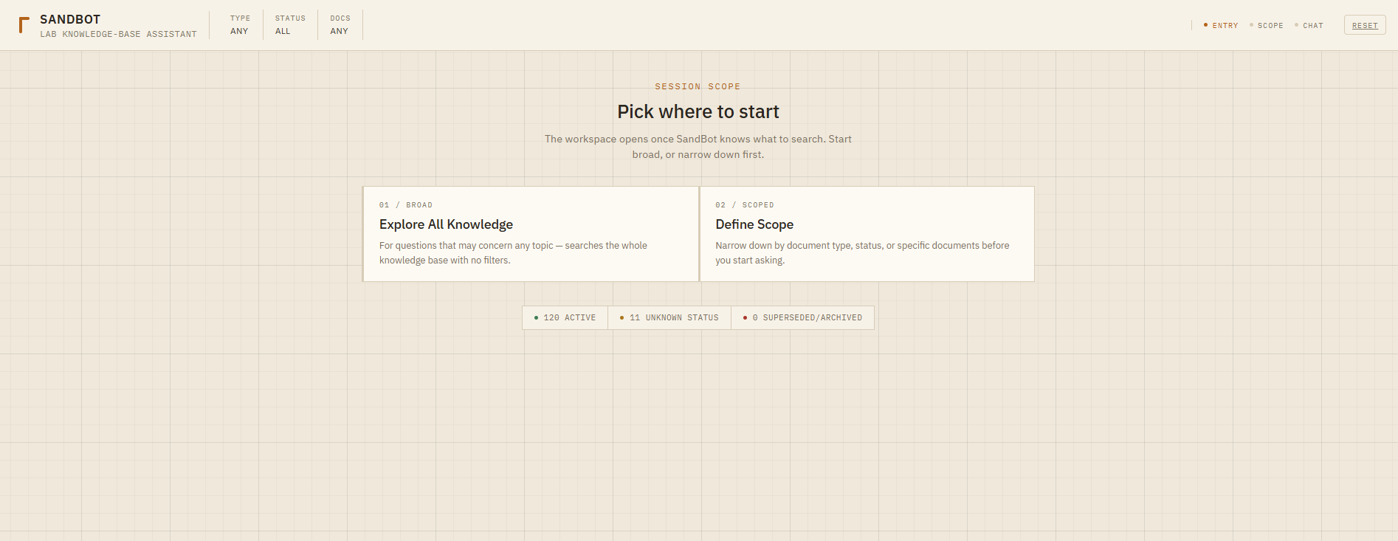This screenshot has width=1398, height=541.
Task: Choose the Define Scope card
Action: pyautogui.click(x=867, y=234)
